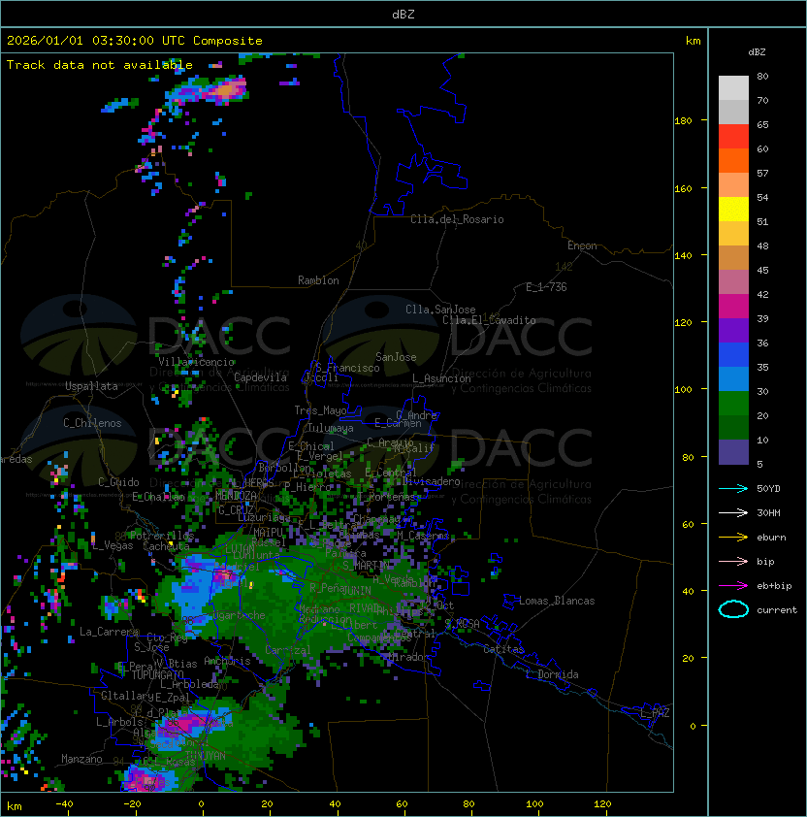Screen dimensions: 807x817
Task: Click the '2026/01/01 03:30:00 UTC Composite' timestamp
Action: pos(135,41)
